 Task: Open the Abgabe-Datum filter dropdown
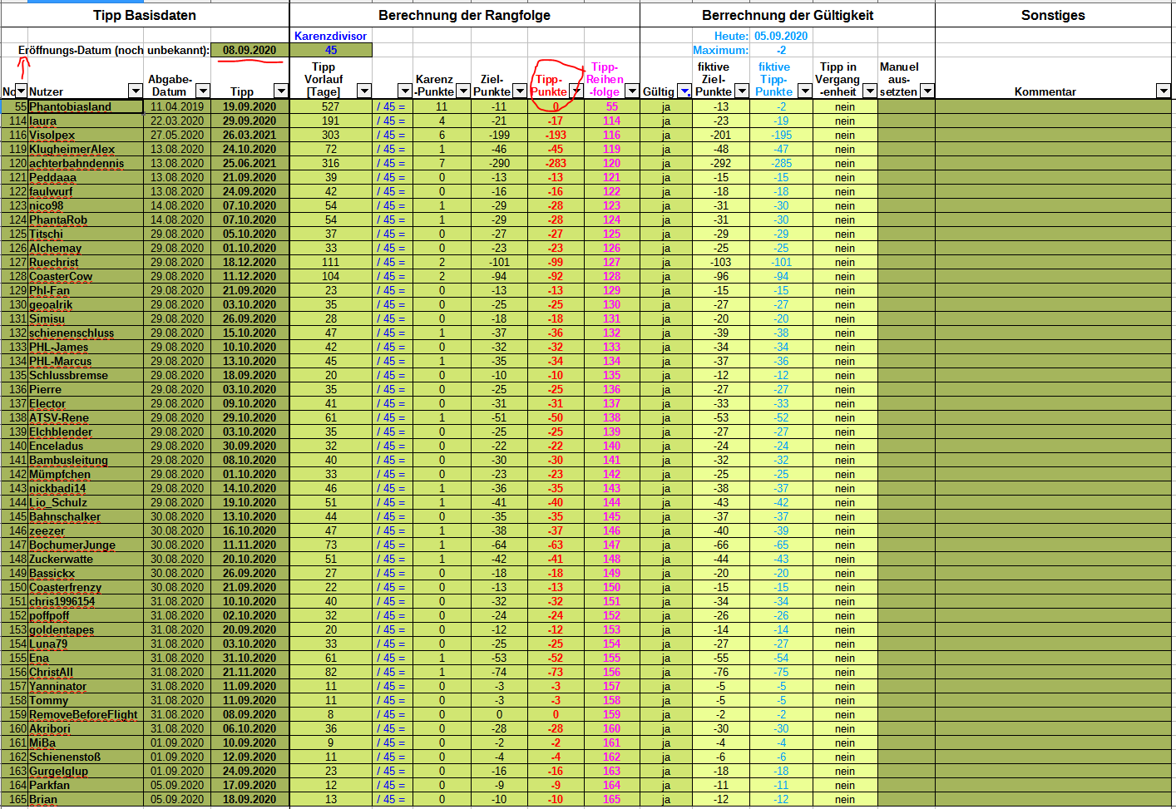point(205,91)
